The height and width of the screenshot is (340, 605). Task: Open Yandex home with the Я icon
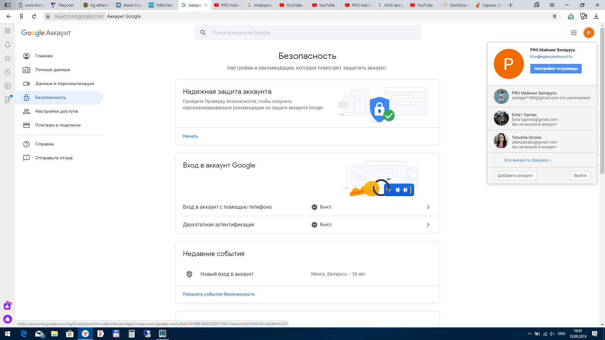click(21, 16)
